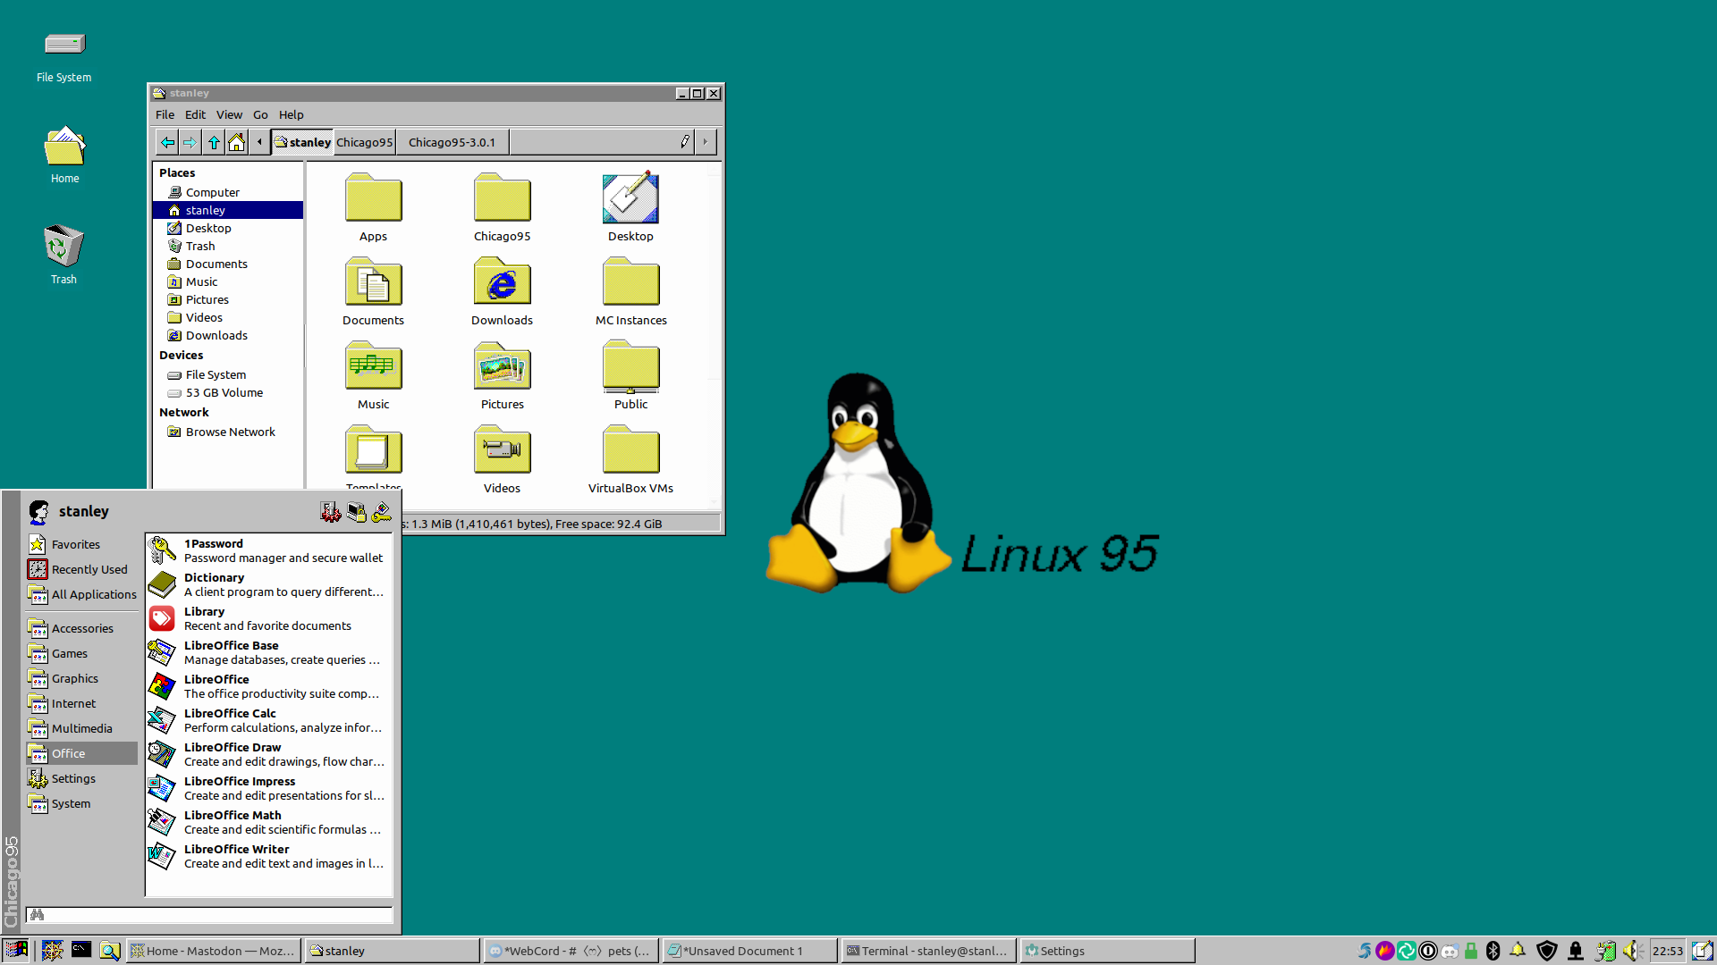The height and width of the screenshot is (965, 1717).
Task: Launch Dictionary from the menu list
Action: click(x=268, y=584)
